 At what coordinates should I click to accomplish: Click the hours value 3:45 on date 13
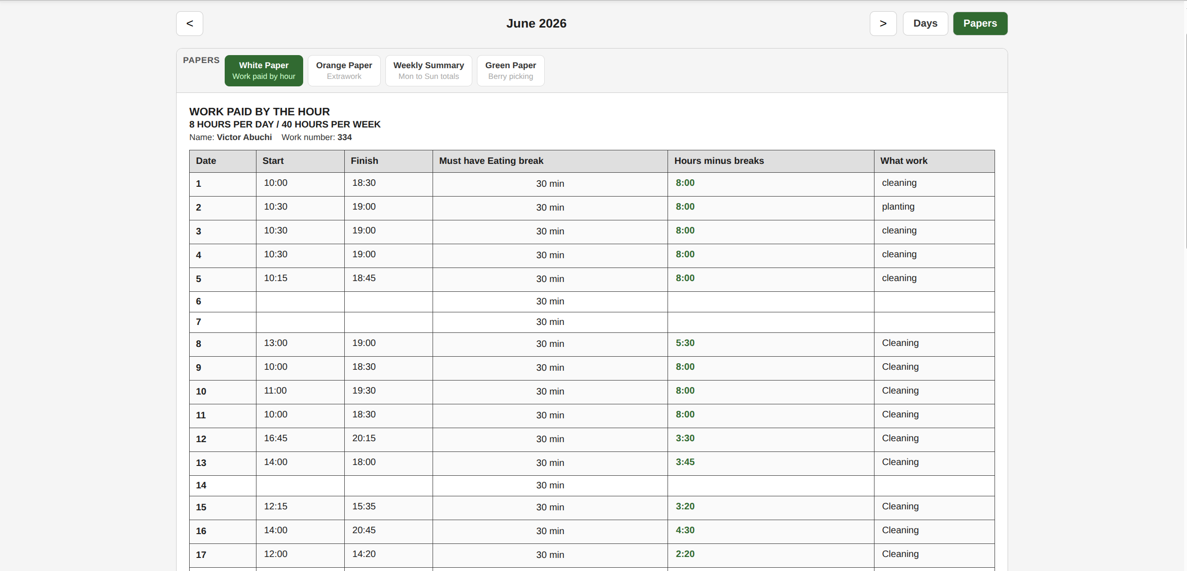[x=685, y=462]
